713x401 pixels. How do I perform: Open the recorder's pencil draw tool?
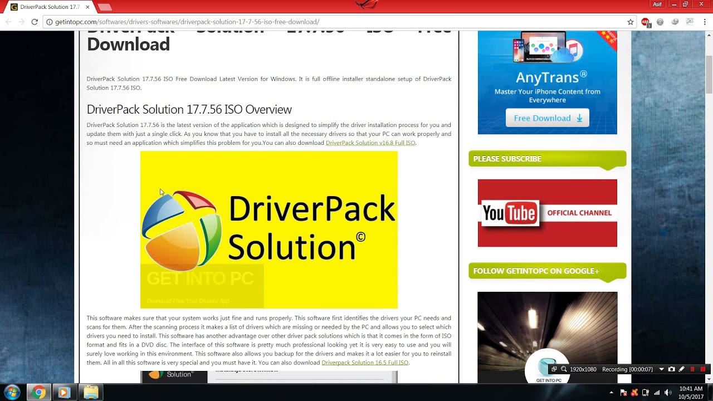(681, 369)
